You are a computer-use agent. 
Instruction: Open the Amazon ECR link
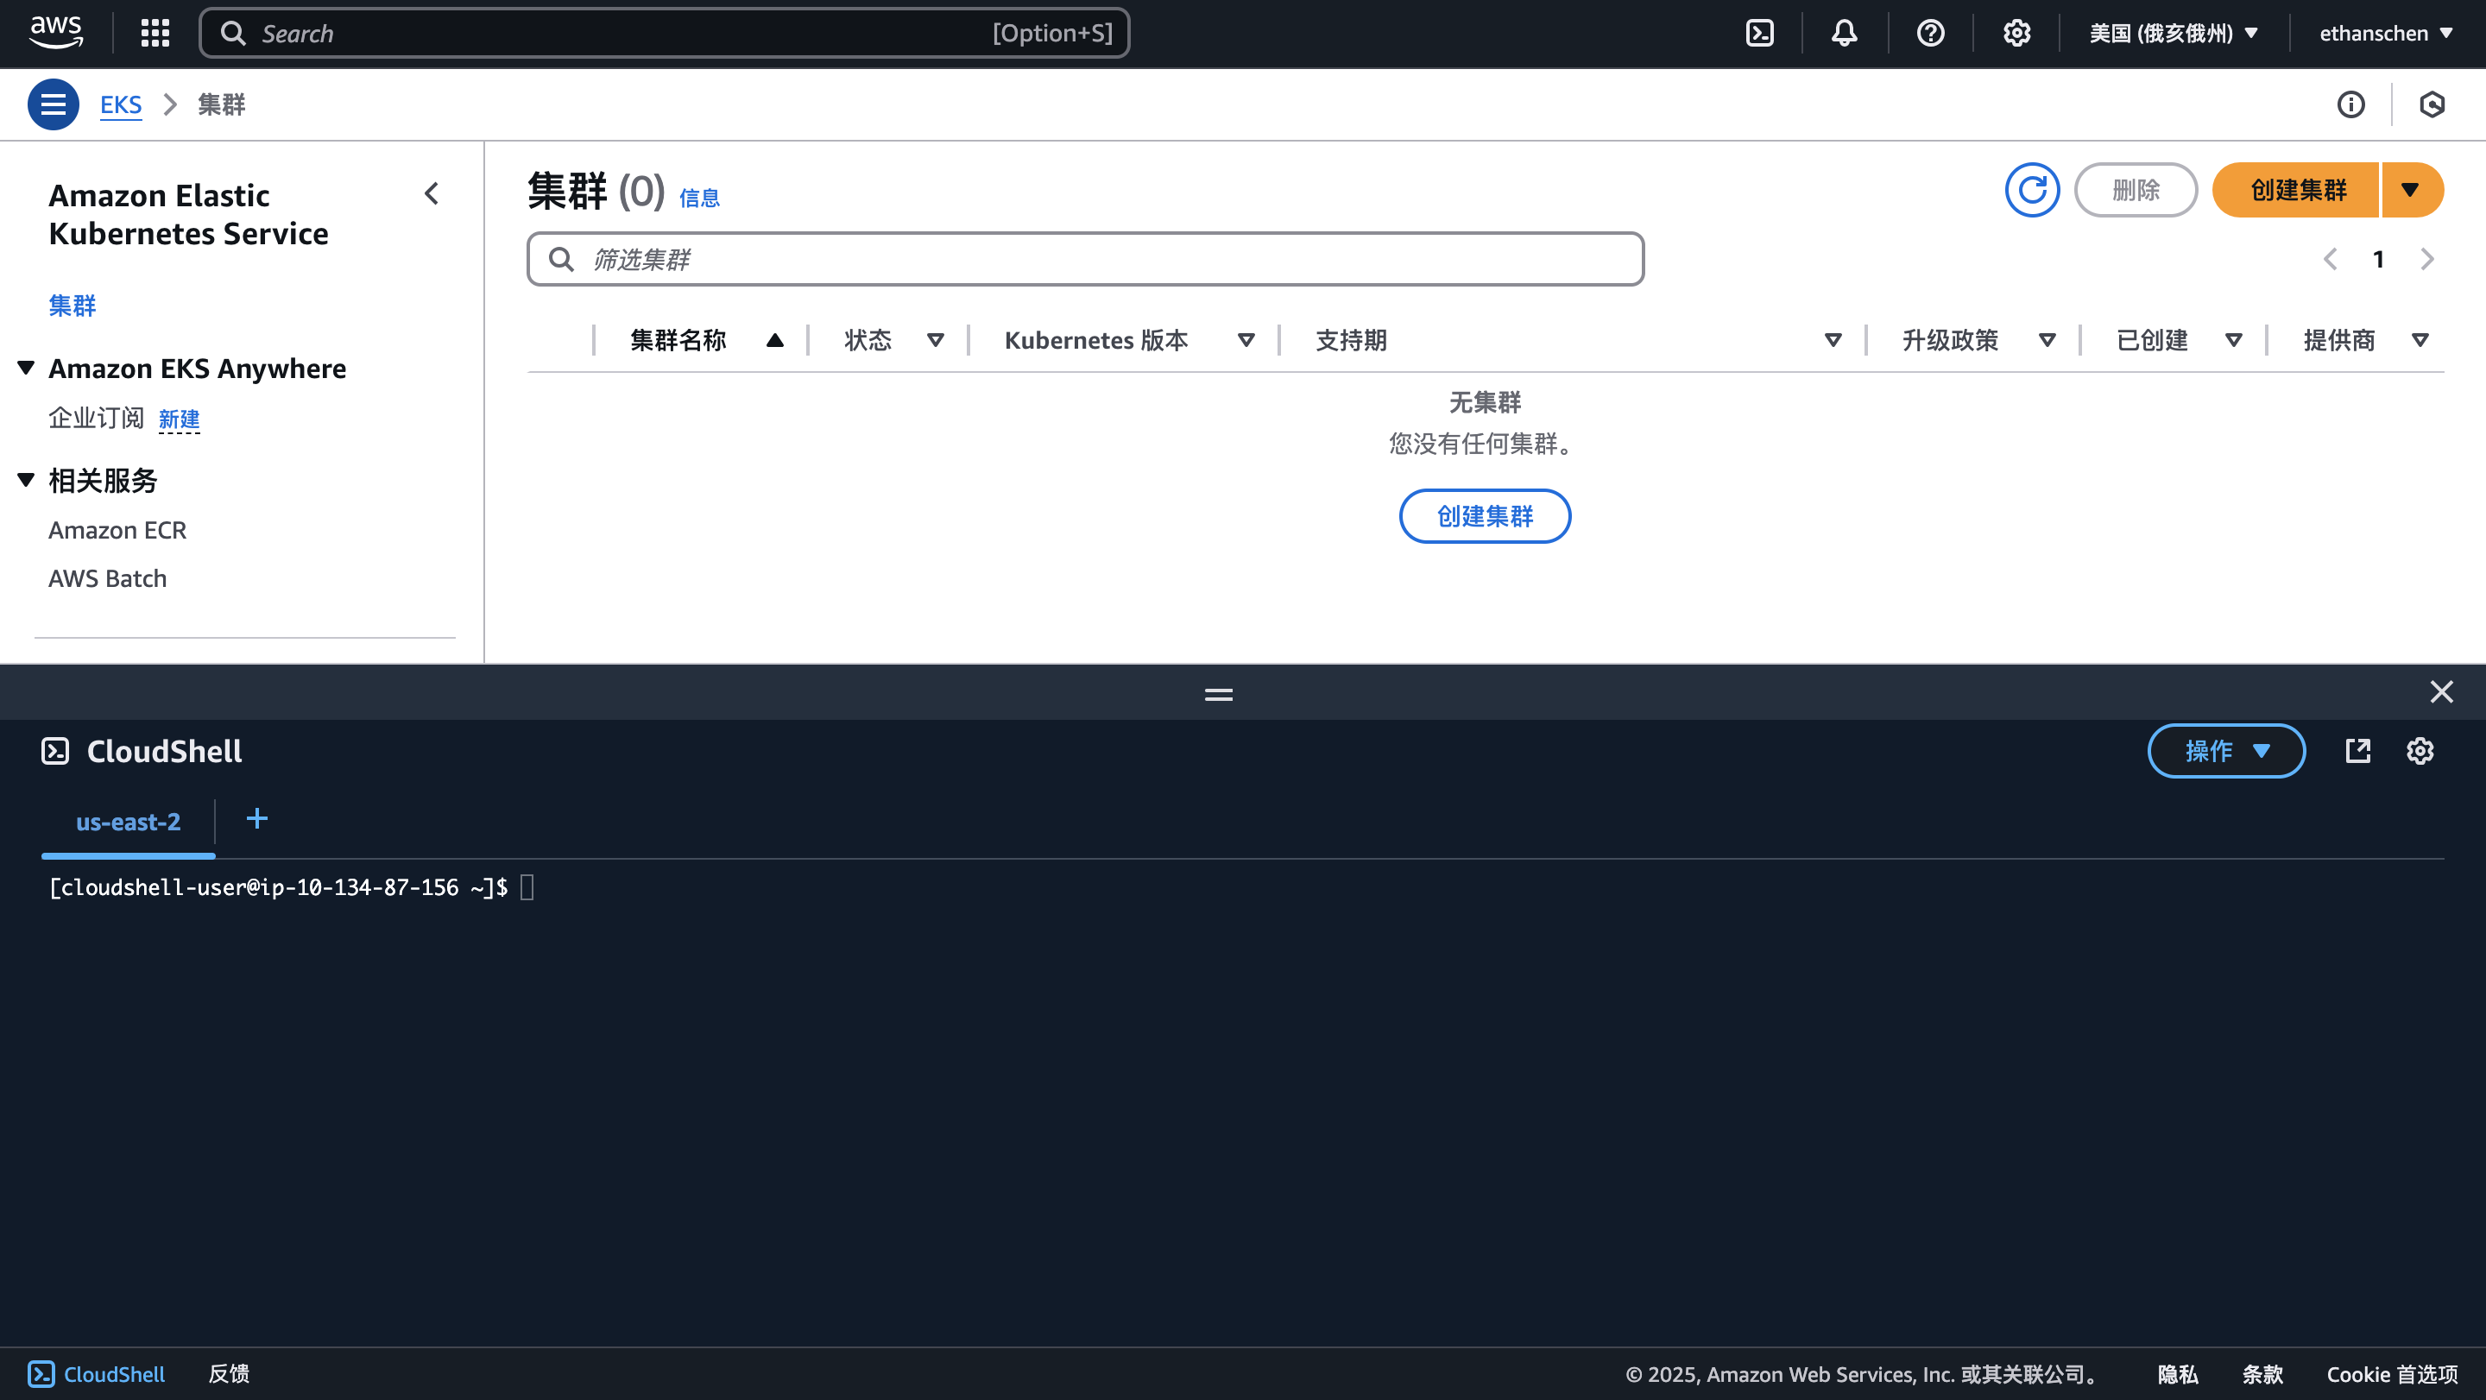click(x=117, y=530)
